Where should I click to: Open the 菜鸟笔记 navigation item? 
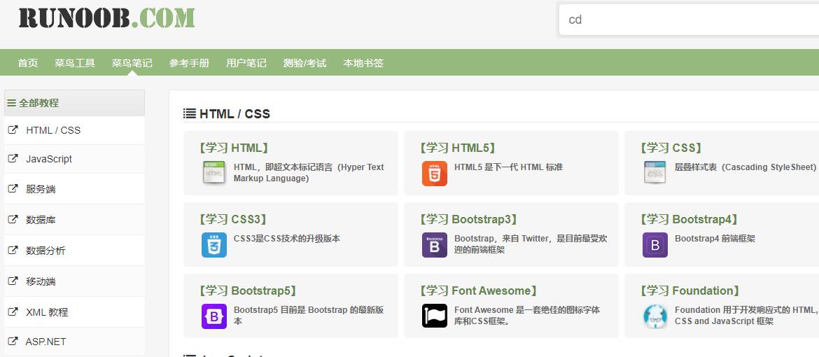[x=132, y=63]
